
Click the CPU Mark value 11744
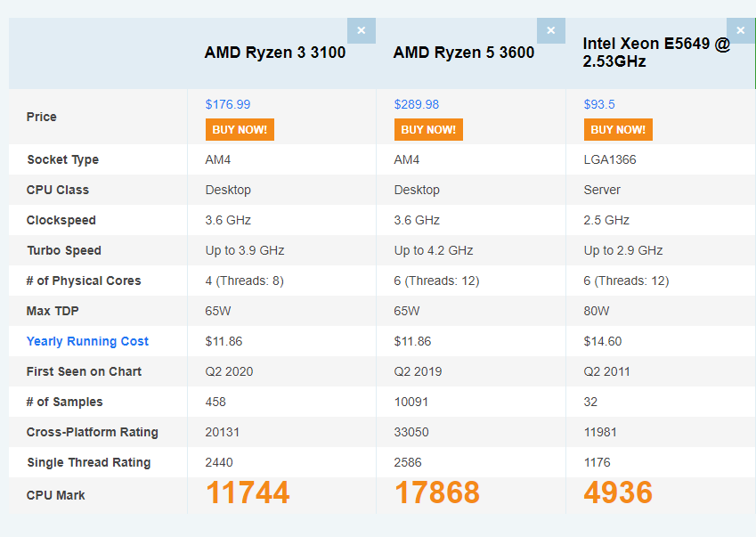coord(248,492)
